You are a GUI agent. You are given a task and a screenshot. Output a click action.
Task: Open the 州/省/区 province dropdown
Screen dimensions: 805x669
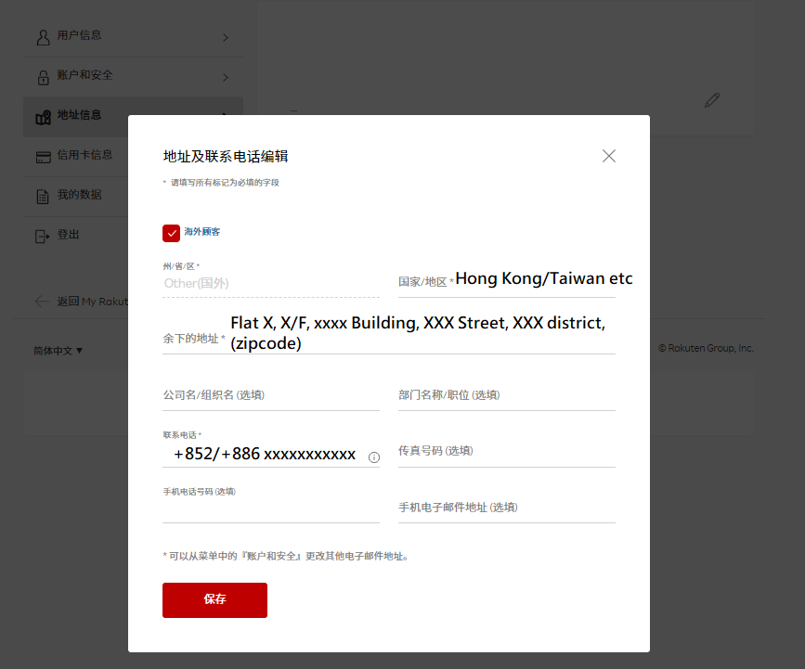click(270, 283)
